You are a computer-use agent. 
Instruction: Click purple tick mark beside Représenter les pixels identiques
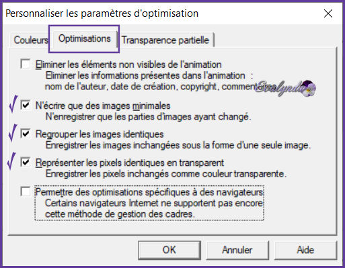11,161
